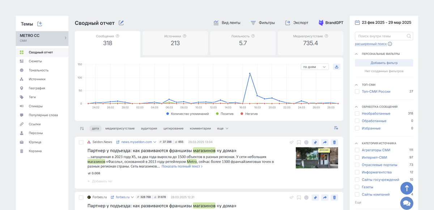Open the chat support bubble
This screenshot has height=210, width=434.
[407, 203]
